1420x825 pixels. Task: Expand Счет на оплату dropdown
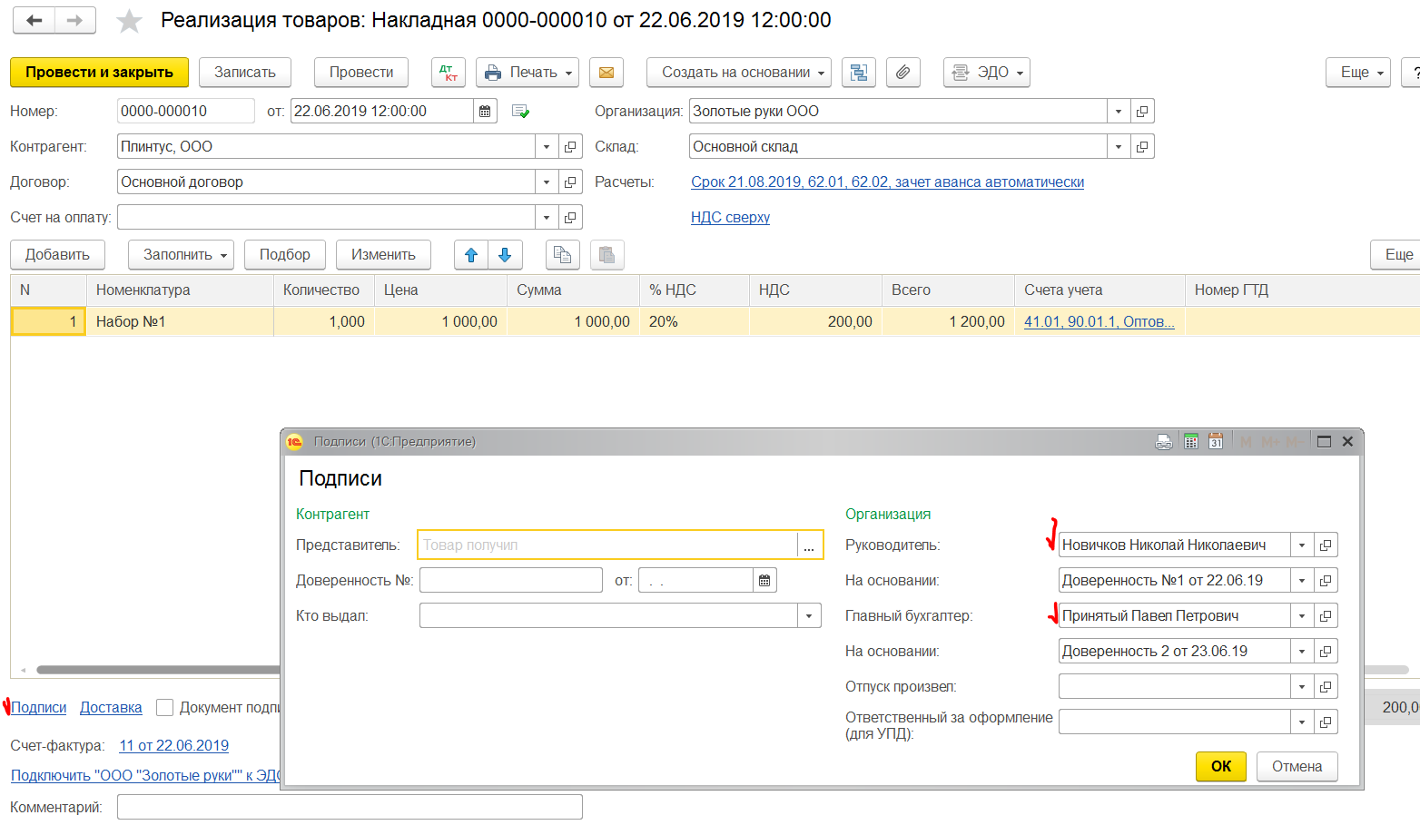[x=547, y=217]
